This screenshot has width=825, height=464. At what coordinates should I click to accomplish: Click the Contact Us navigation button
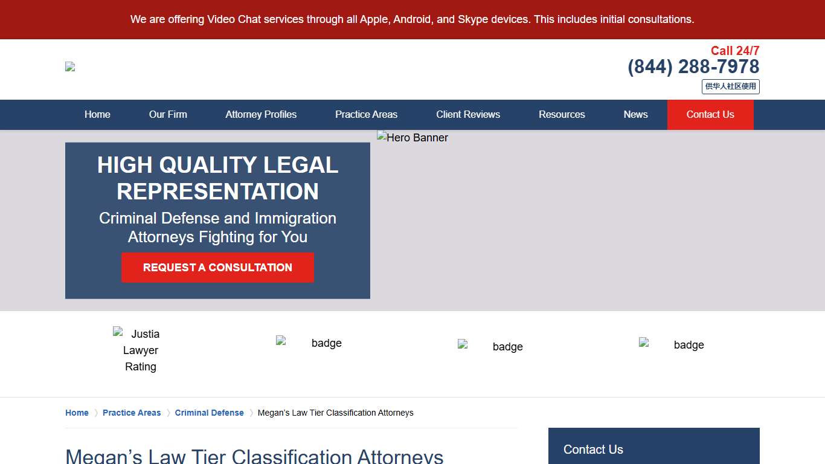point(710,114)
